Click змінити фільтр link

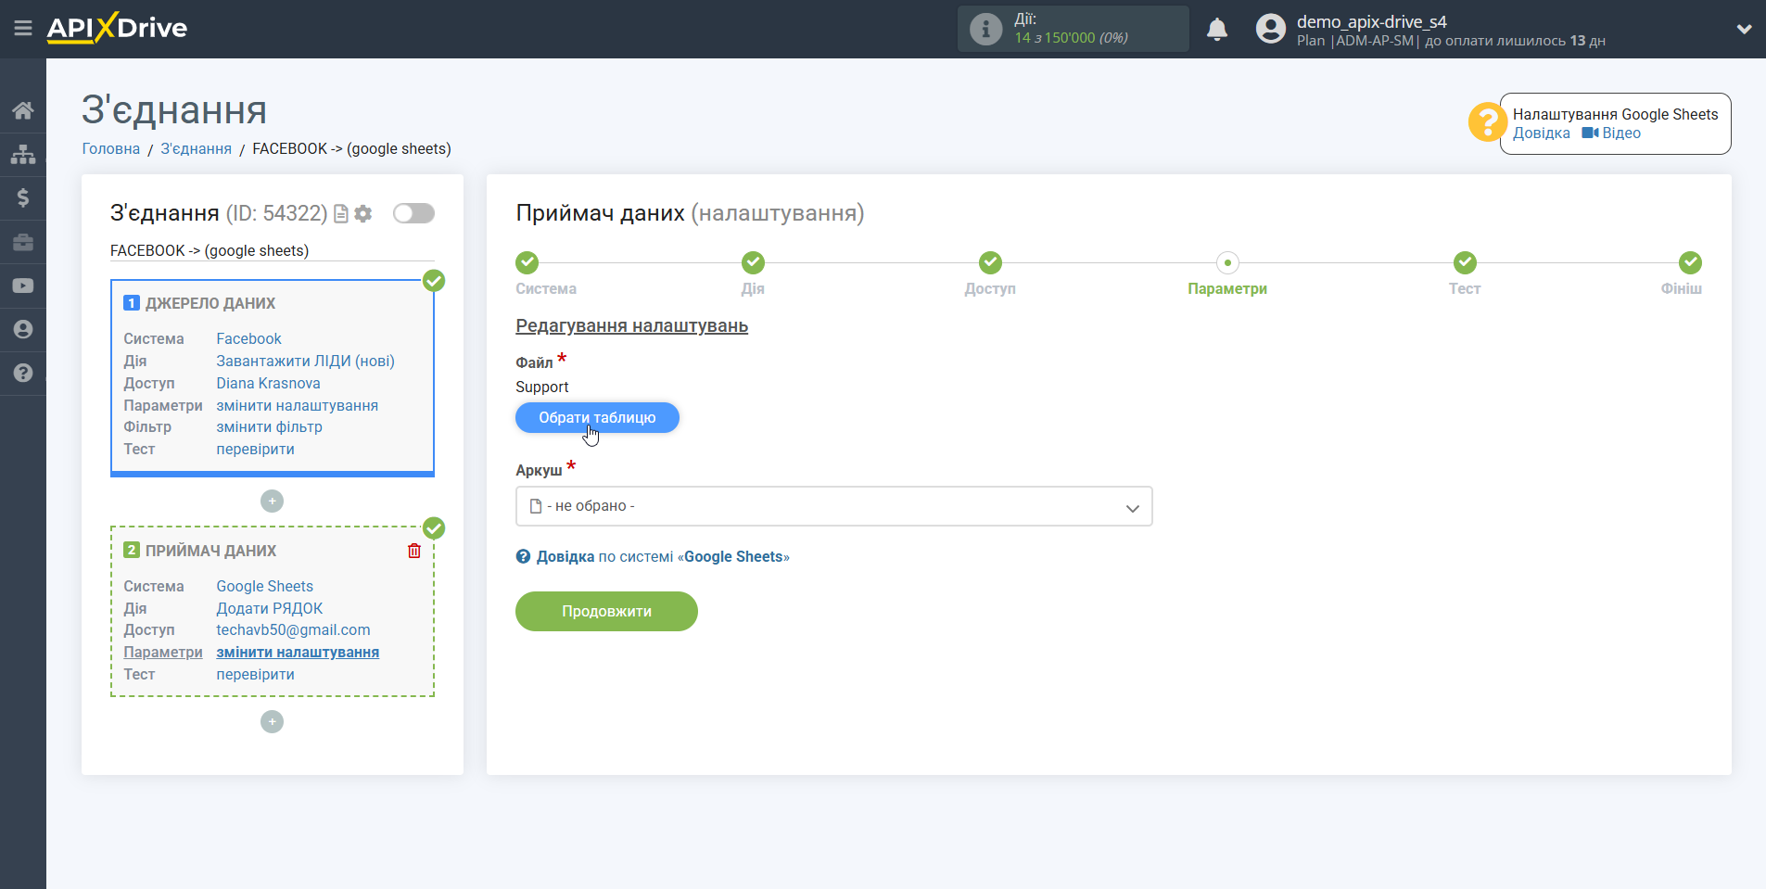(x=270, y=427)
